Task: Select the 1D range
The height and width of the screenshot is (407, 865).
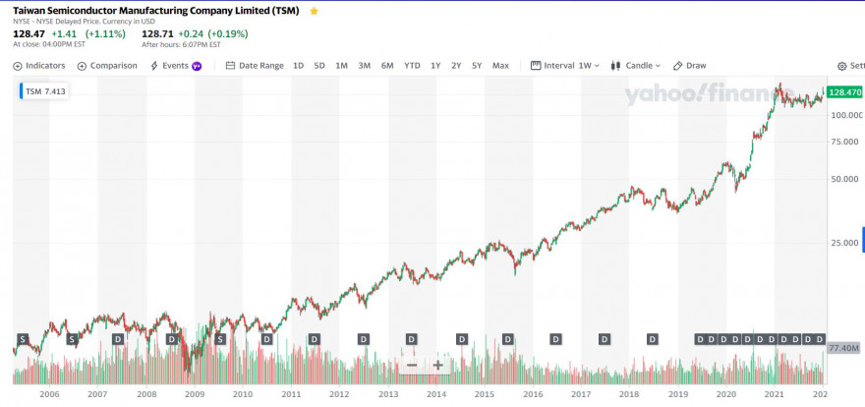Action: coord(298,66)
